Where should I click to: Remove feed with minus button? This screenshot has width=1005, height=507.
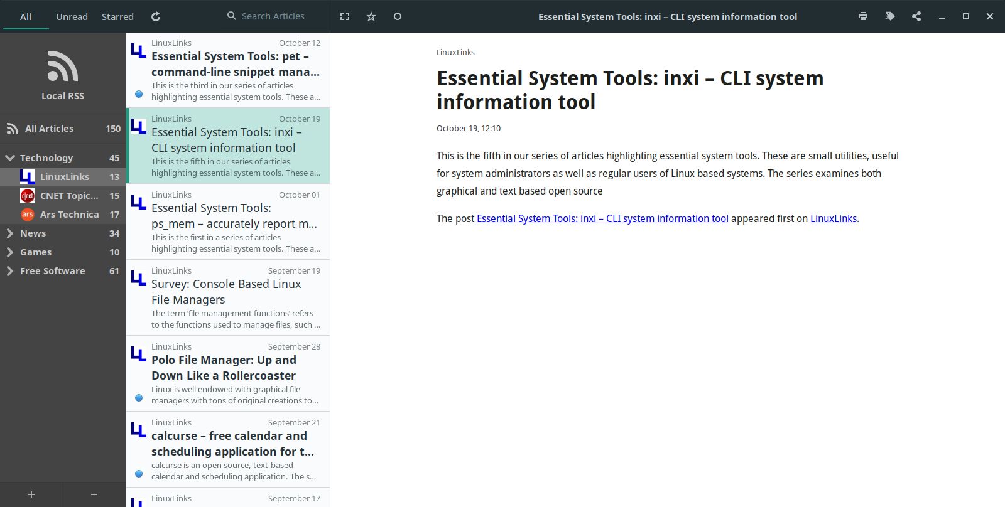(94, 494)
